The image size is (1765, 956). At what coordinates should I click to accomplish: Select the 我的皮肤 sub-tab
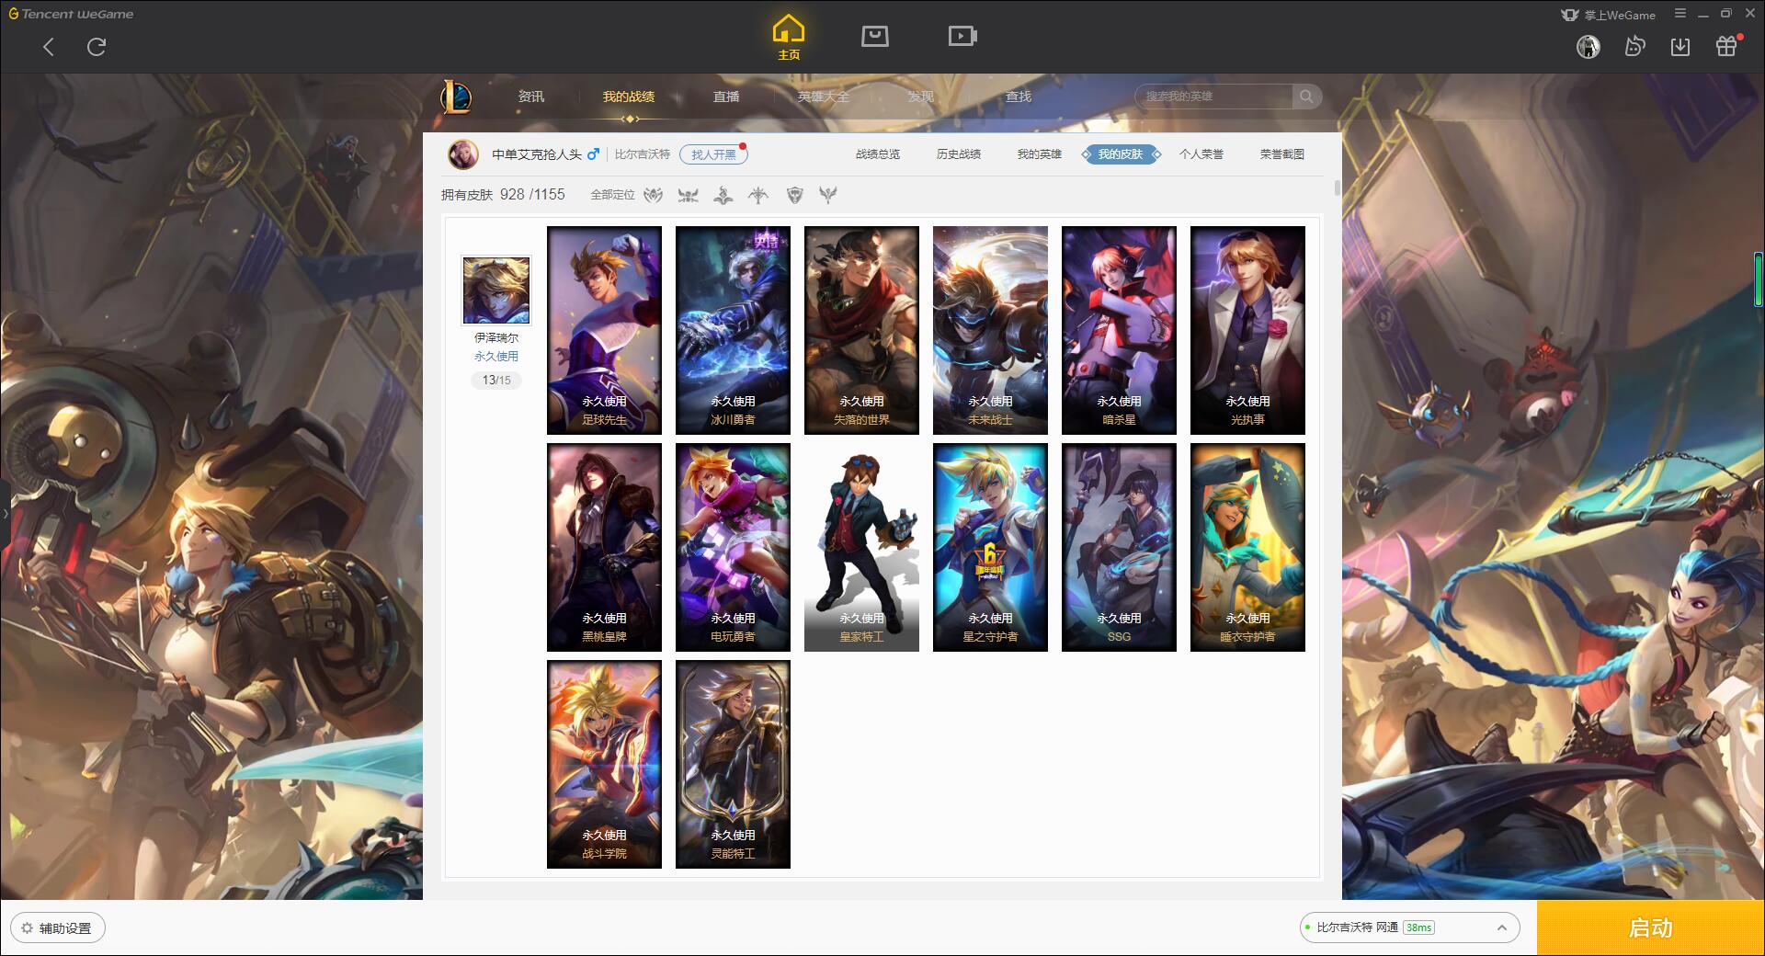(1121, 154)
